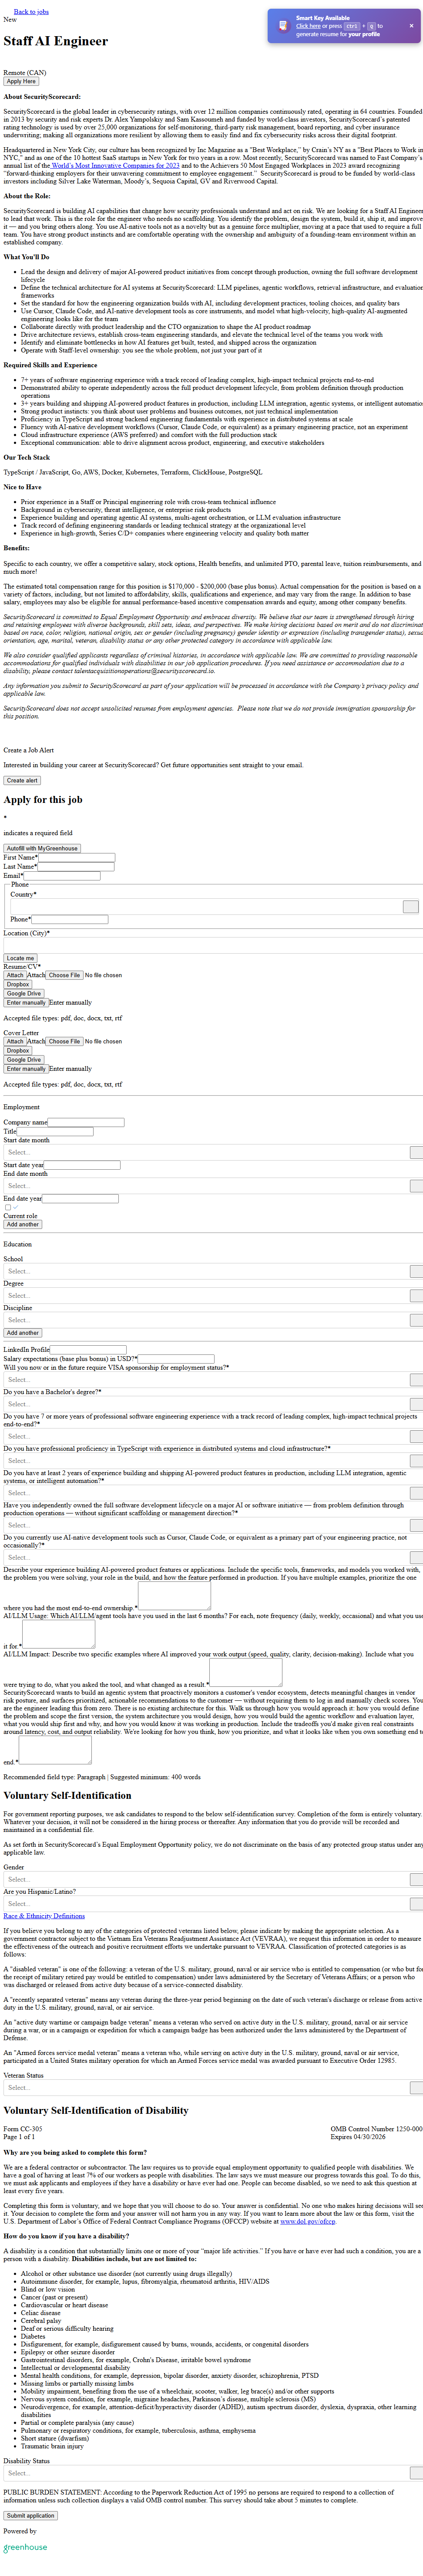The image size is (423, 2576).
Task: Focus the First Name field
Action: (76, 857)
